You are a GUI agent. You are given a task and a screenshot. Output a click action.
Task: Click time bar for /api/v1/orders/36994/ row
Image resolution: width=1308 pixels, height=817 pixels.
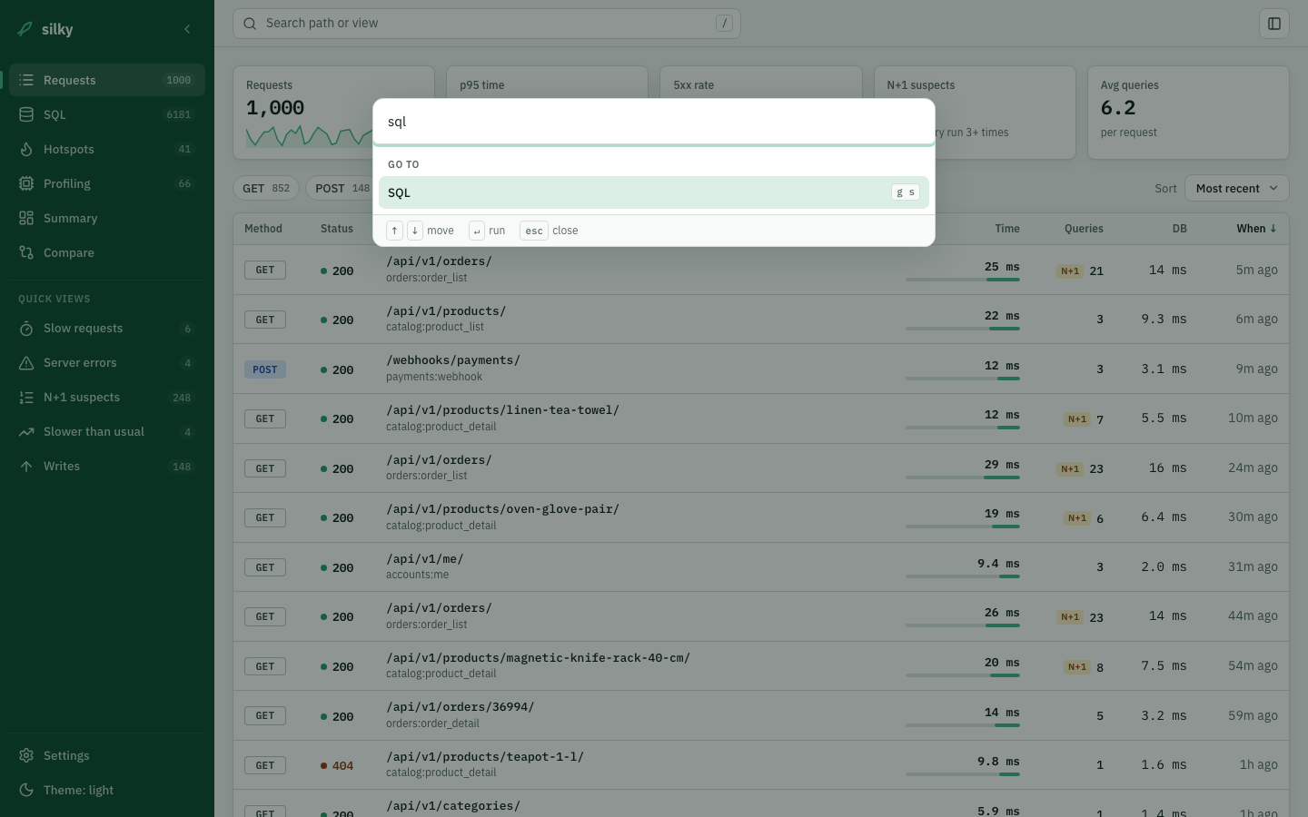click(x=963, y=724)
